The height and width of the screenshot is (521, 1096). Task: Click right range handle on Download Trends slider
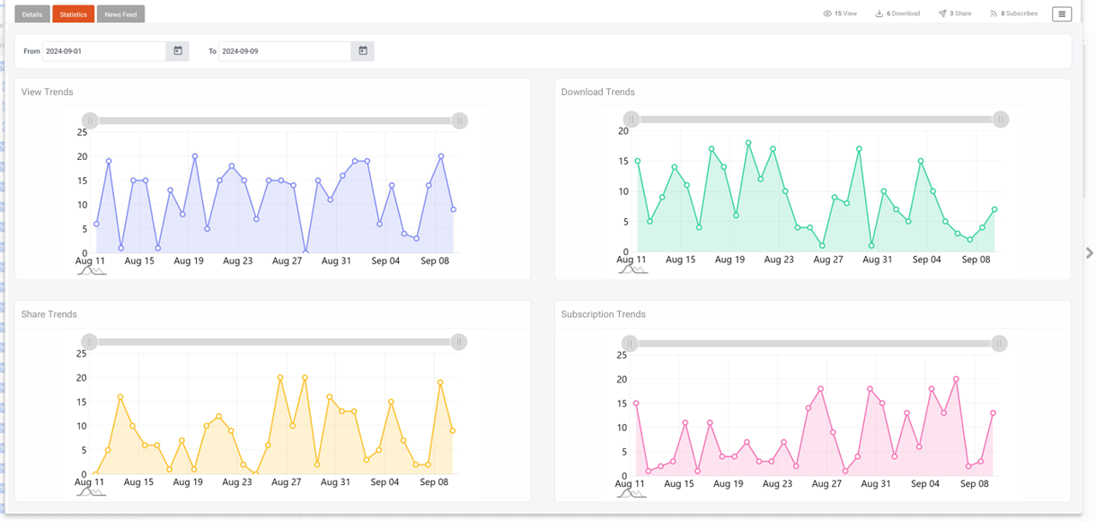point(1000,120)
